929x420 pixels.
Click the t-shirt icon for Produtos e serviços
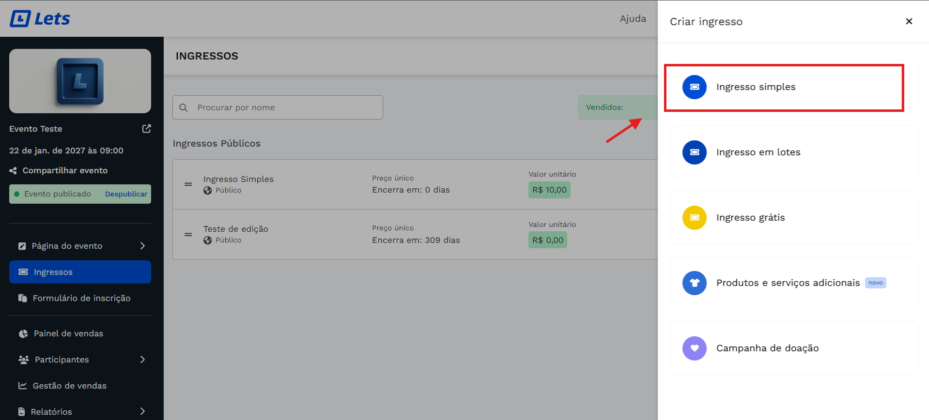click(694, 283)
